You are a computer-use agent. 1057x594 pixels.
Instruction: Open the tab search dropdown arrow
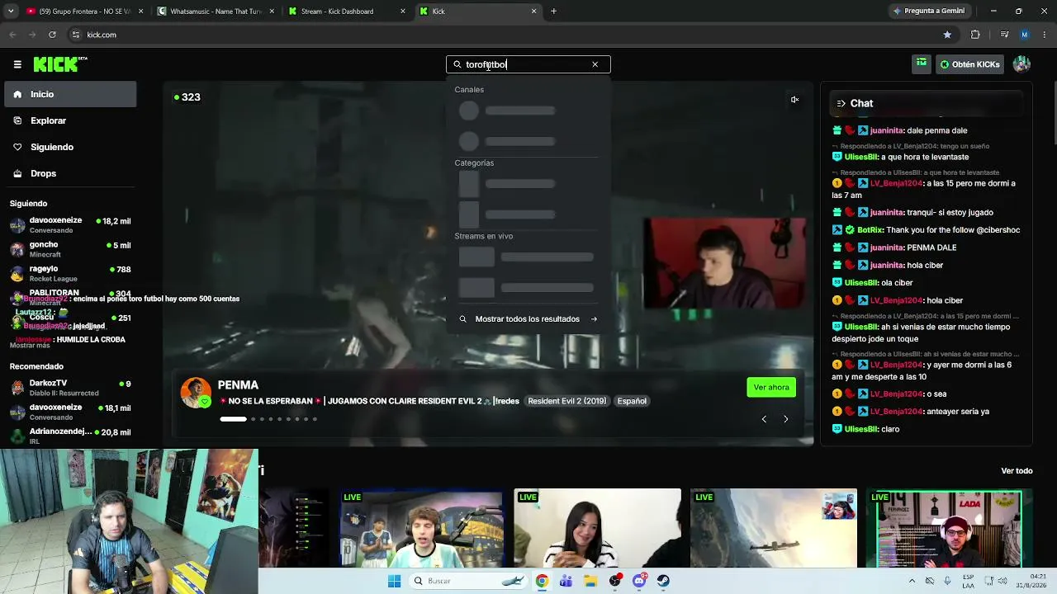(11, 12)
